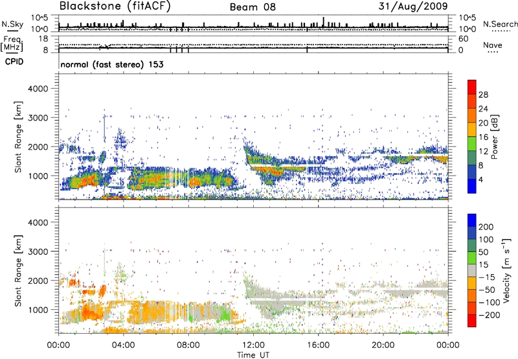Click the "4" tick on the power colorbar
The height and width of the screenshot is (359, 518).
tap(480, 179)
